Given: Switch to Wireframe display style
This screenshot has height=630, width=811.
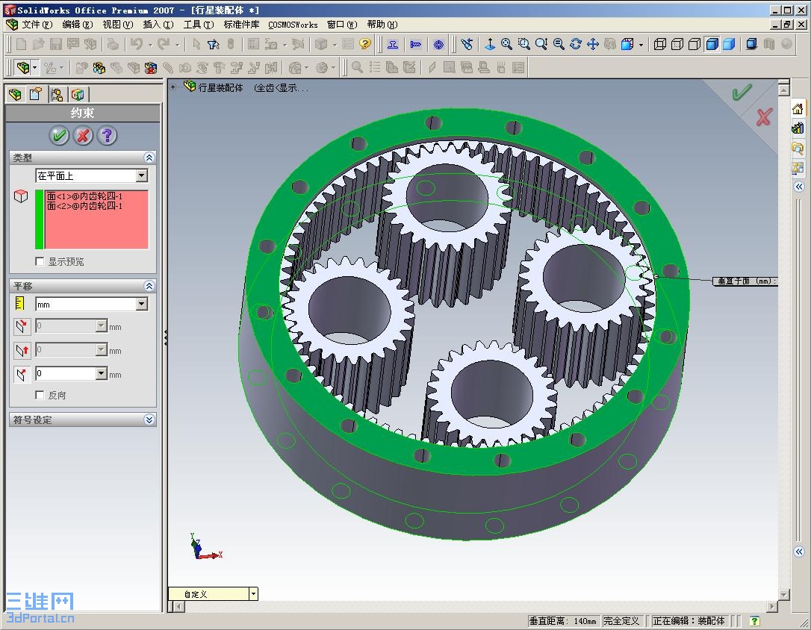Looking at the screenshot, I should (x=659, y=45).
